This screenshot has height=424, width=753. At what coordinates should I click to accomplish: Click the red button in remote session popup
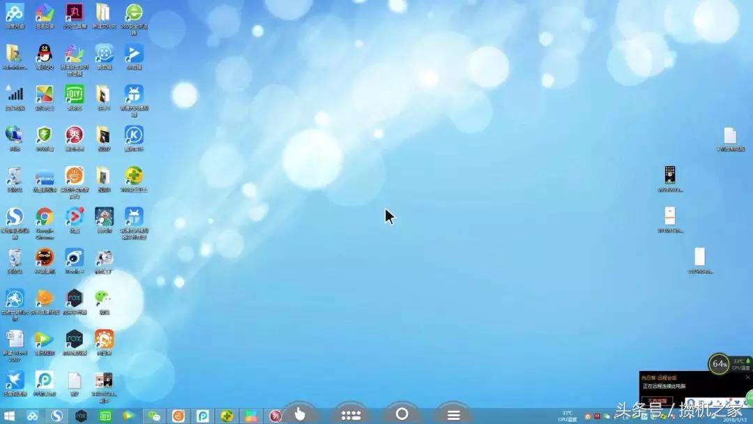[657, 400]
